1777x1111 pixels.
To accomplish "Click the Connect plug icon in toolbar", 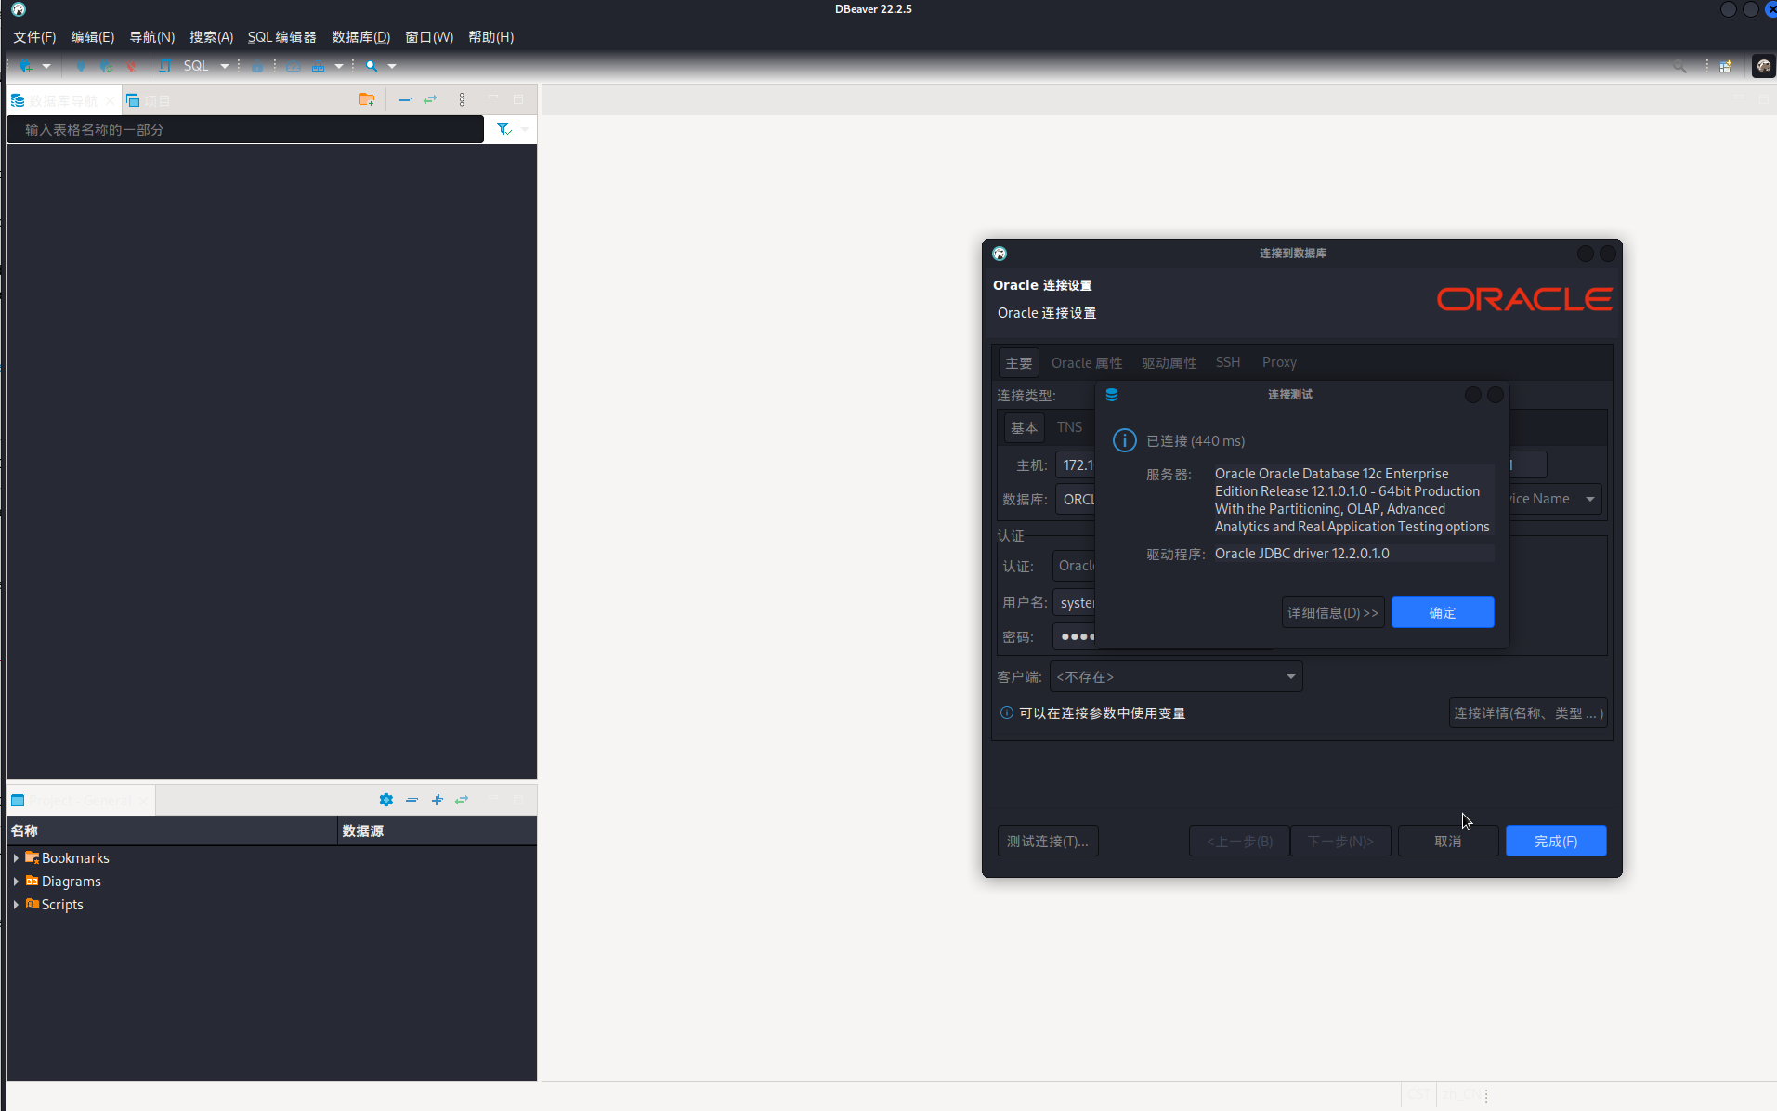I will click(x=81, y=66).
